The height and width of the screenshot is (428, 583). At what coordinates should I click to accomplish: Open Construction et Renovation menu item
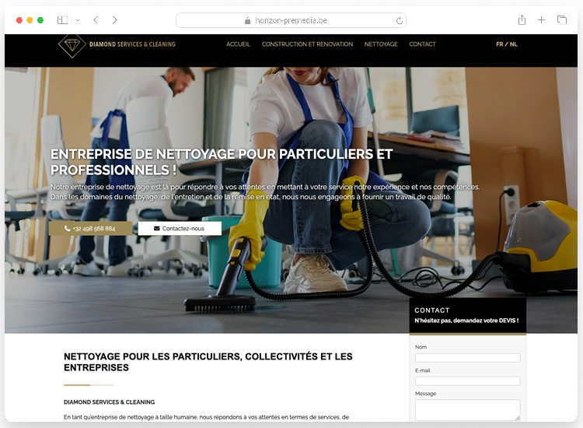[308, 44]
